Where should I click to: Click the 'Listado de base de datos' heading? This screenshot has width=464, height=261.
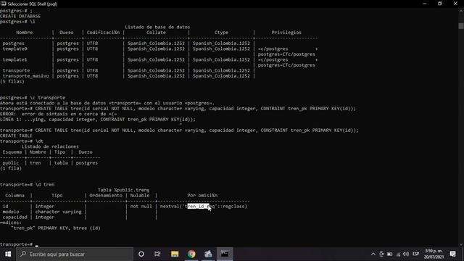[157, 27]
